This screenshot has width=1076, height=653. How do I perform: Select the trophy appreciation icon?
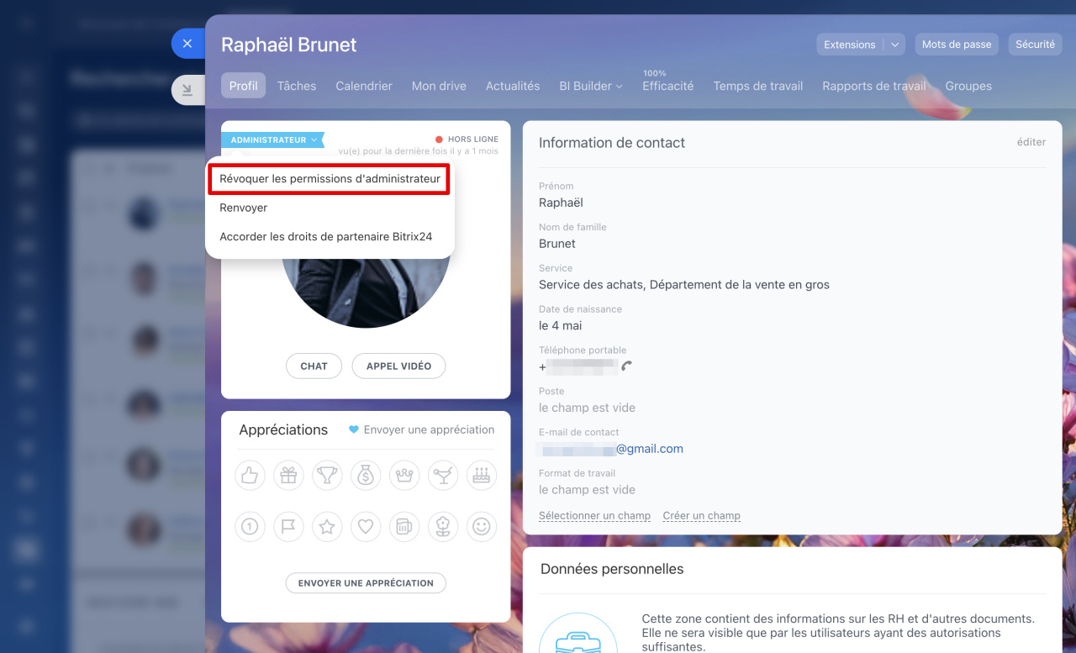pos(327,476)
